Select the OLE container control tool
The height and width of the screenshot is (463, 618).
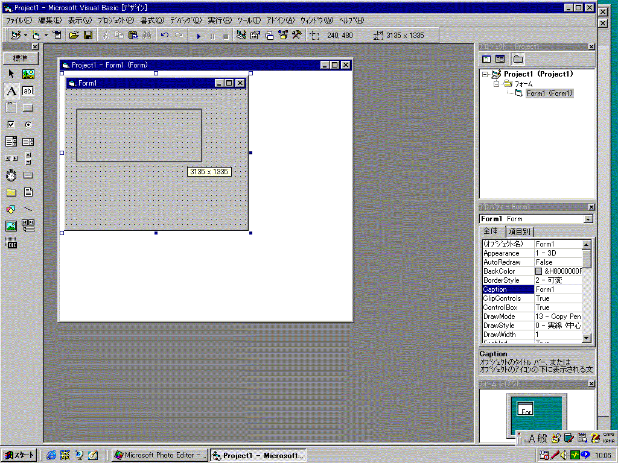[11, 243]
